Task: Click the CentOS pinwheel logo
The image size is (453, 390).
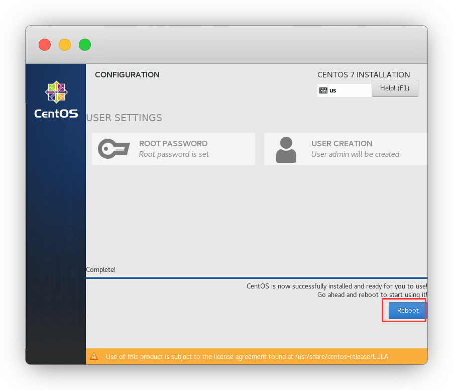Action: [56, 92]
